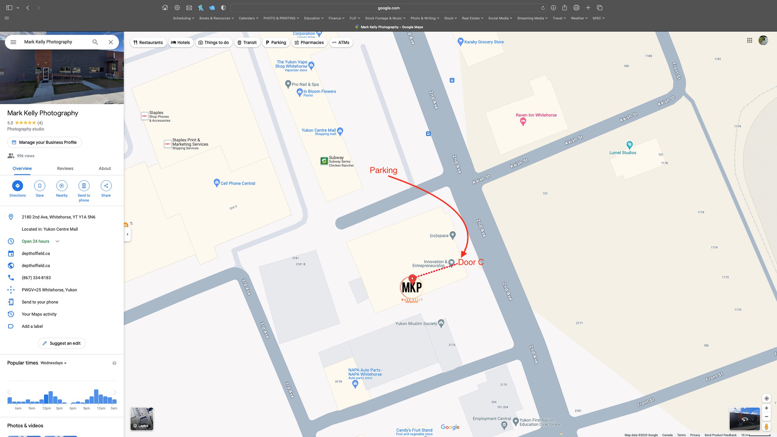Click the Street View thumbnail preview
The width and height of the screenshot is (777, 437).
[744, 419]
